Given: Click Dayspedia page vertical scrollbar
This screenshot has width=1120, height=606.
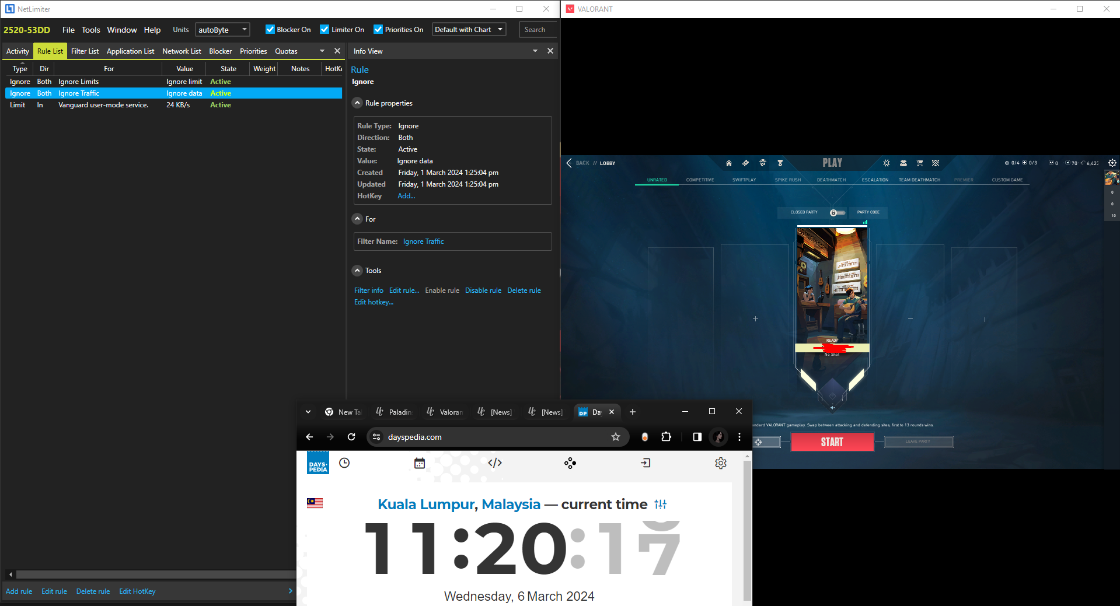Looking at the screenshot, I should (x=747, y=531).
